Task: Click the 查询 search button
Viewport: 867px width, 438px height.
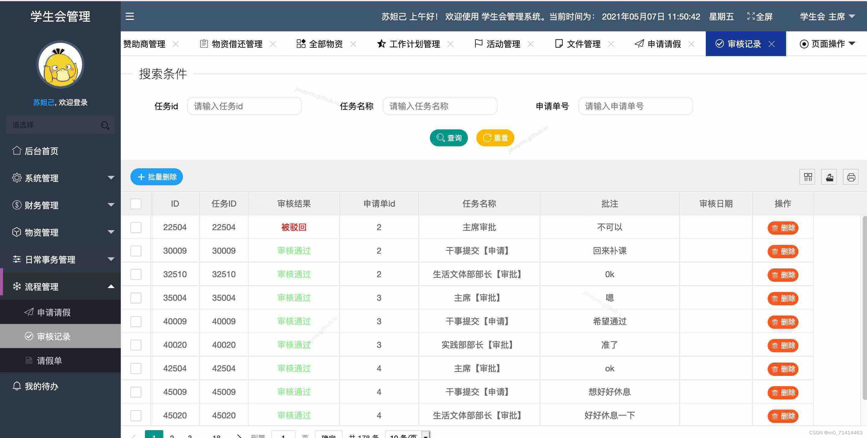Action: coord(449,138)
